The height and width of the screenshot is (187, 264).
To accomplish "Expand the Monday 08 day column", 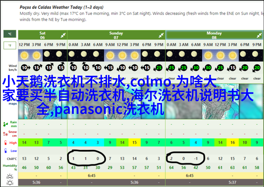I will [x=259, y=35].
